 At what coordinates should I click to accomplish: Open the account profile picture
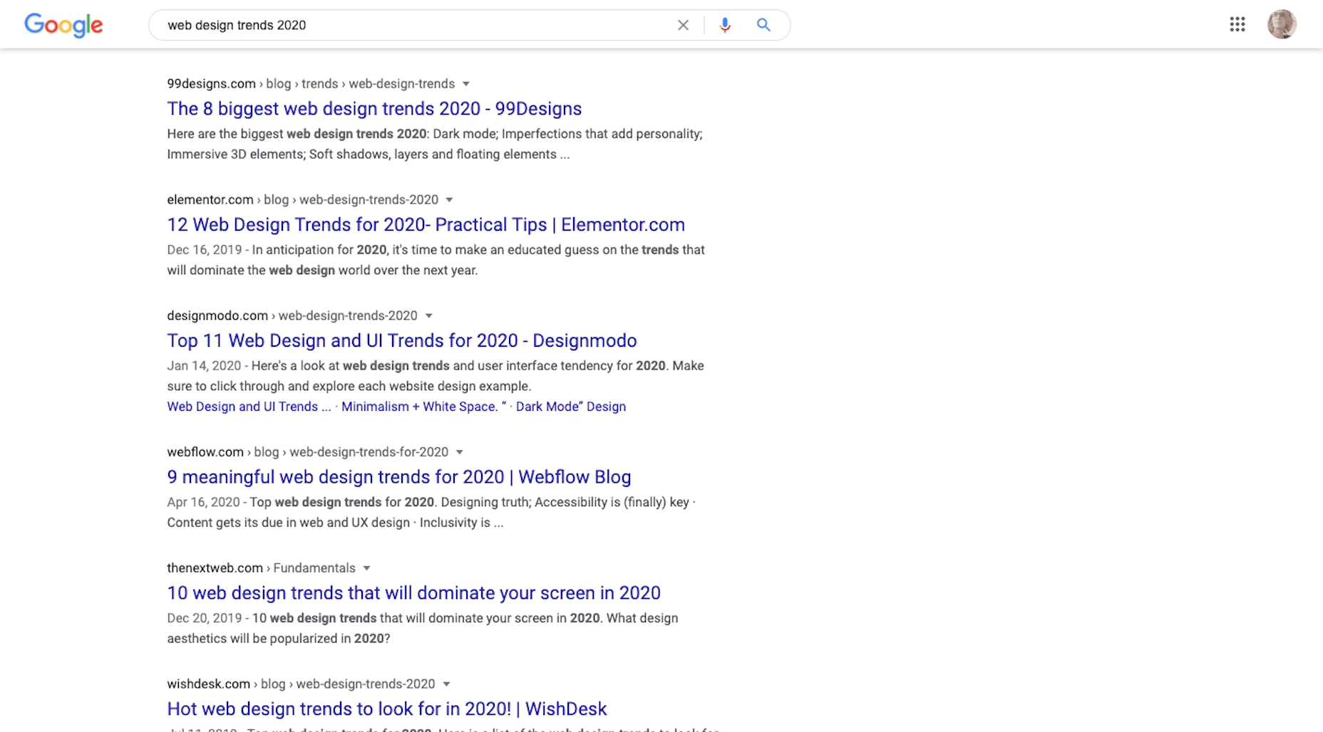coord(1281,24)
